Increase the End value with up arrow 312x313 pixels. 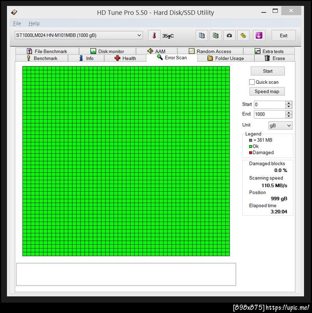[x=289, y=112]
